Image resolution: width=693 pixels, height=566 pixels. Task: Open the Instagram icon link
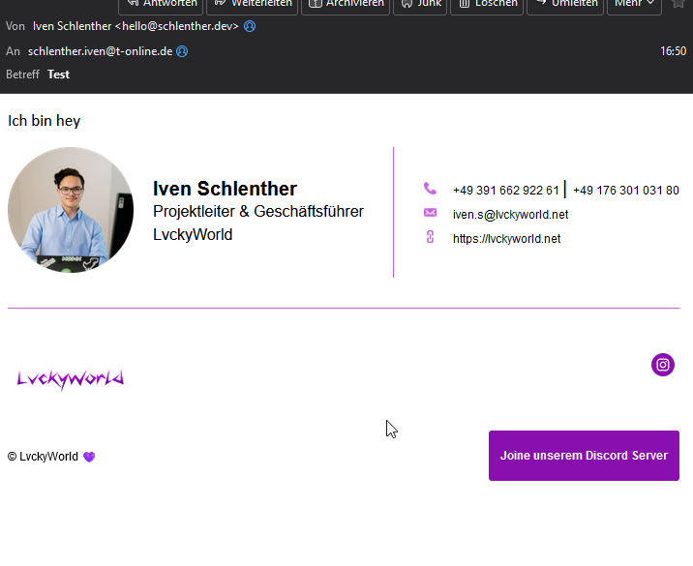coord(663,365)
